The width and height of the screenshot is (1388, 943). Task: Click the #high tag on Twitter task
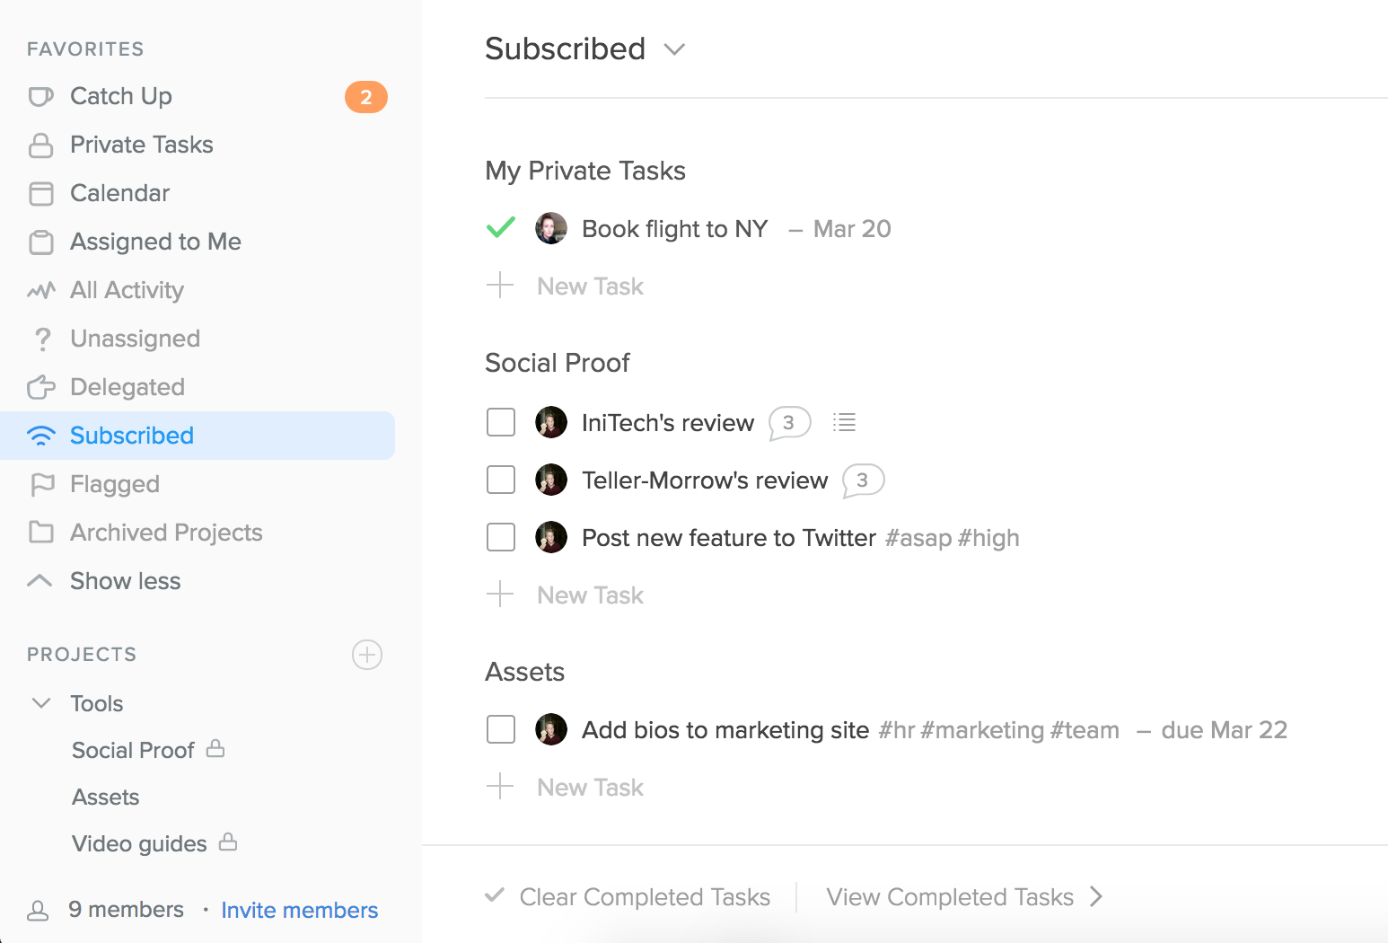(x=988, y=538)
